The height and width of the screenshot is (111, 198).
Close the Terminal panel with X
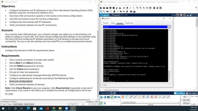[x=169, y=27]
